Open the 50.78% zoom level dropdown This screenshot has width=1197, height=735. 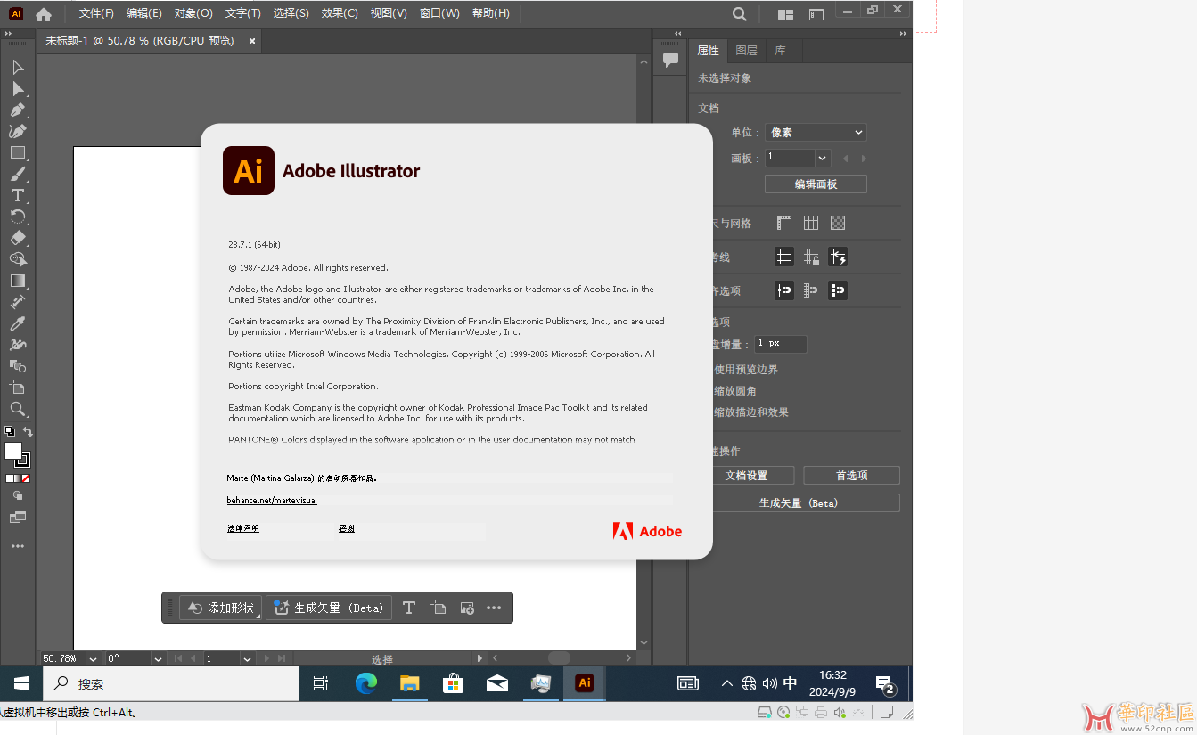coord(93,658)
